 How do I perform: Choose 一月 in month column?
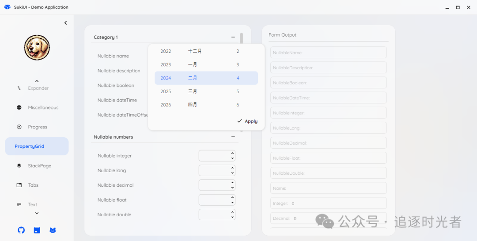tap(193, 65)
